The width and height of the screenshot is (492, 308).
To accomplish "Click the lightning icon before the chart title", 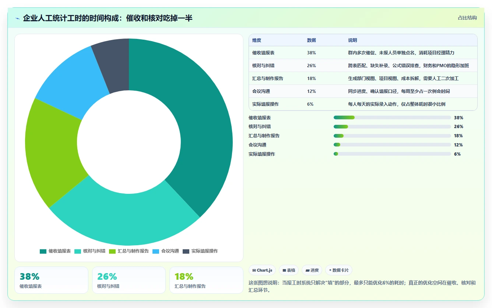I will [x=17, y=18].
